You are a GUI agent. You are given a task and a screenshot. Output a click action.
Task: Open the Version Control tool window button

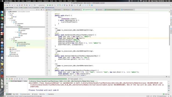[25, 94]
